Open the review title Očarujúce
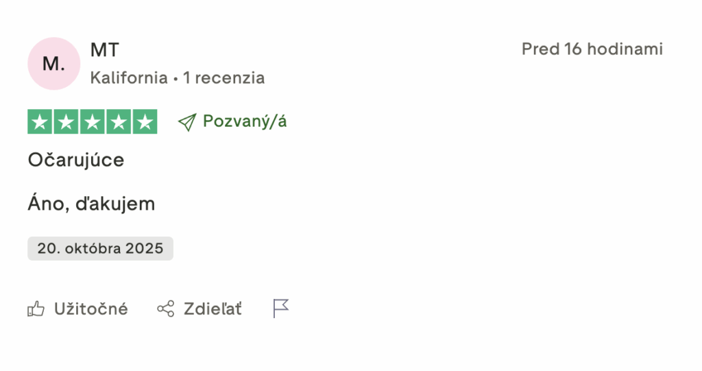The width and height of the screenshot is (702, 371). tap(76, 160)
